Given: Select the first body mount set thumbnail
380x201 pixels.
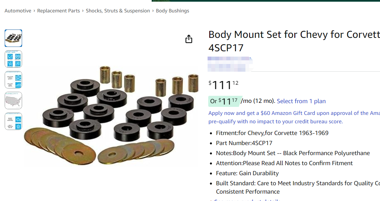Looking at the screenshot, I should coord(13,38).
